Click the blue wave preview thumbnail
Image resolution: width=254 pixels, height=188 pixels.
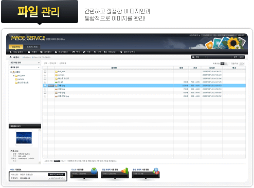pos(24,138)
